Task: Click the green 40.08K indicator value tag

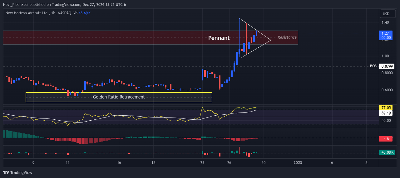Action: [x=387, y=152]
